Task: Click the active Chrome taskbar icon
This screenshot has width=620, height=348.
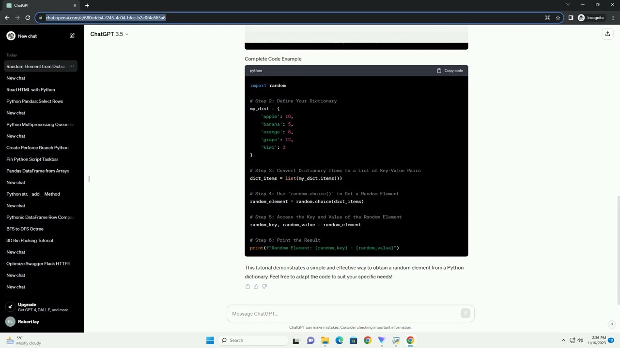Action: point(410,340)
